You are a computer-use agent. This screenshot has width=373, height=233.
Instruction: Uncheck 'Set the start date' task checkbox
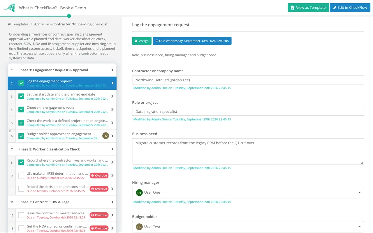coord(21,96)
